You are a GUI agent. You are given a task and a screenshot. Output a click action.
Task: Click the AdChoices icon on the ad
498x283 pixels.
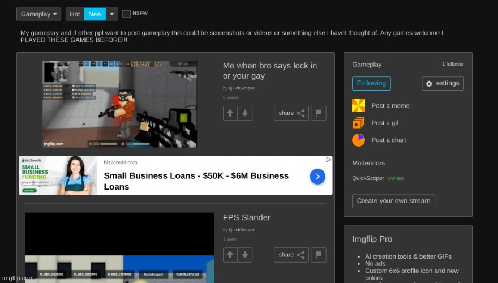tap(329, 160)
